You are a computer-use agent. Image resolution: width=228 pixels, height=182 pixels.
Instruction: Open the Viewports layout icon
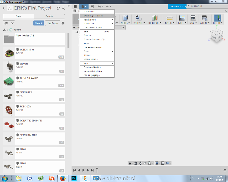click(x=168, y=163)
